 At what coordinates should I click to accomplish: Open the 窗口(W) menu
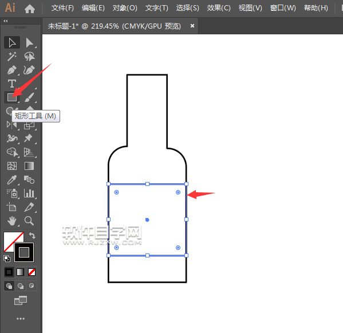pyautogui.click(x=283, y=9)
